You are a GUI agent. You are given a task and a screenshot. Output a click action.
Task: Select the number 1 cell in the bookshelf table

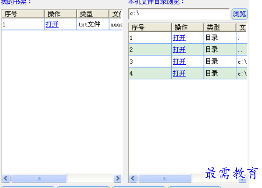(x=23, y=24)
